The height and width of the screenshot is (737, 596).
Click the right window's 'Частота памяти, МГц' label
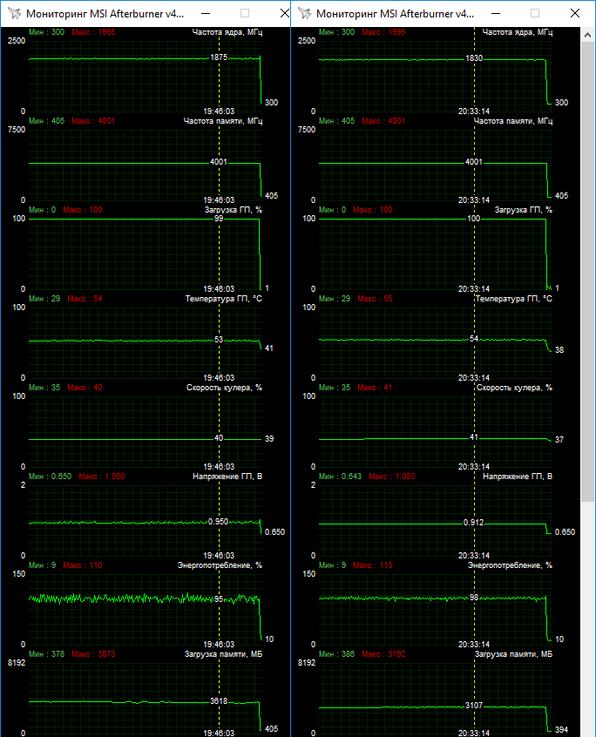tap(513, 121)
